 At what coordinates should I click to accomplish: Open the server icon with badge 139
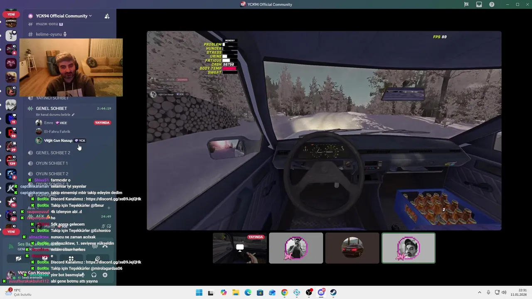coord(11,160)
